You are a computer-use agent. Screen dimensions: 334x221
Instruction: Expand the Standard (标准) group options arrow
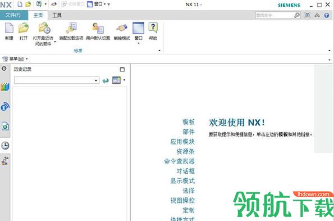tap(159, 51)
